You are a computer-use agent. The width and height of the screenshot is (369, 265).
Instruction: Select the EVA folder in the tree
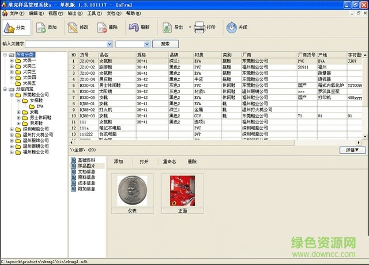click(x=40, y=106)
